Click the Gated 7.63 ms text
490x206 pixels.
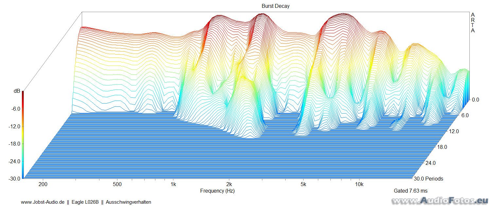click(411, 191)
